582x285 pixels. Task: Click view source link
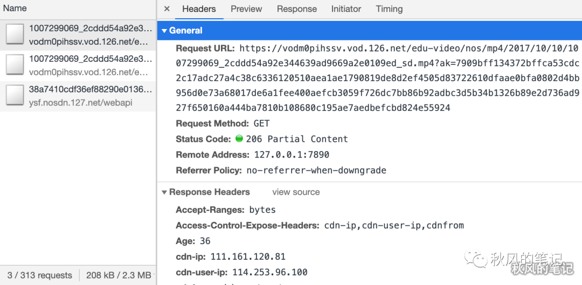coord(296,192)
